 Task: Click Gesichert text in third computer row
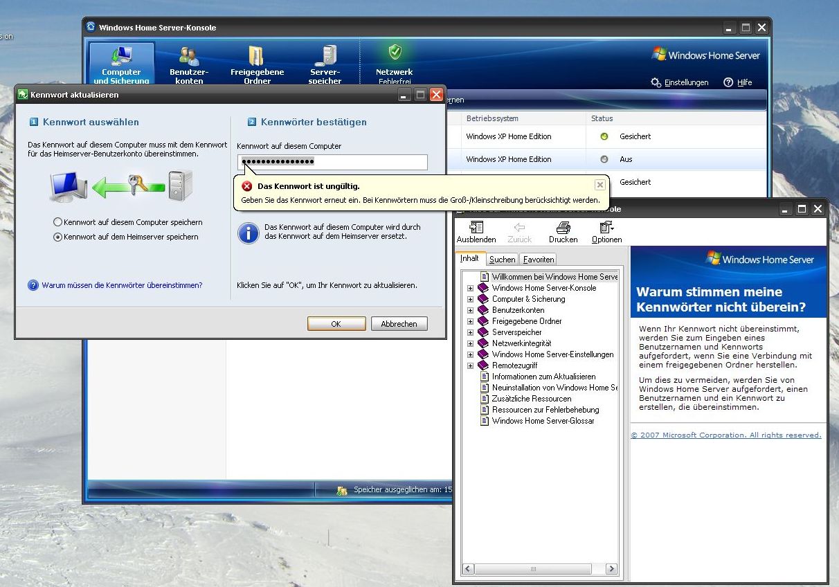[635, 182]
